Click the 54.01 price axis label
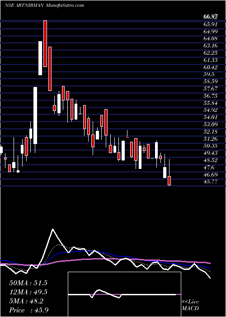226x317 pixels. 211,117
